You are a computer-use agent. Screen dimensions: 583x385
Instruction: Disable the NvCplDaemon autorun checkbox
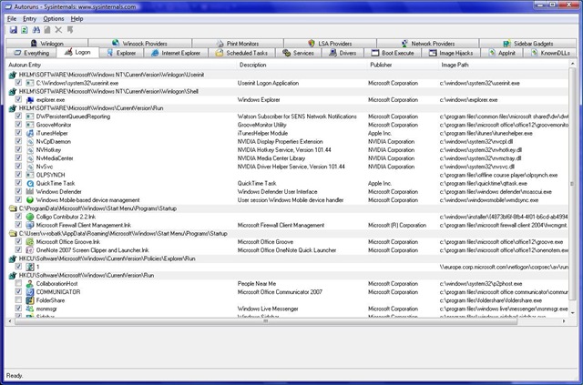[x=18, y=141]
